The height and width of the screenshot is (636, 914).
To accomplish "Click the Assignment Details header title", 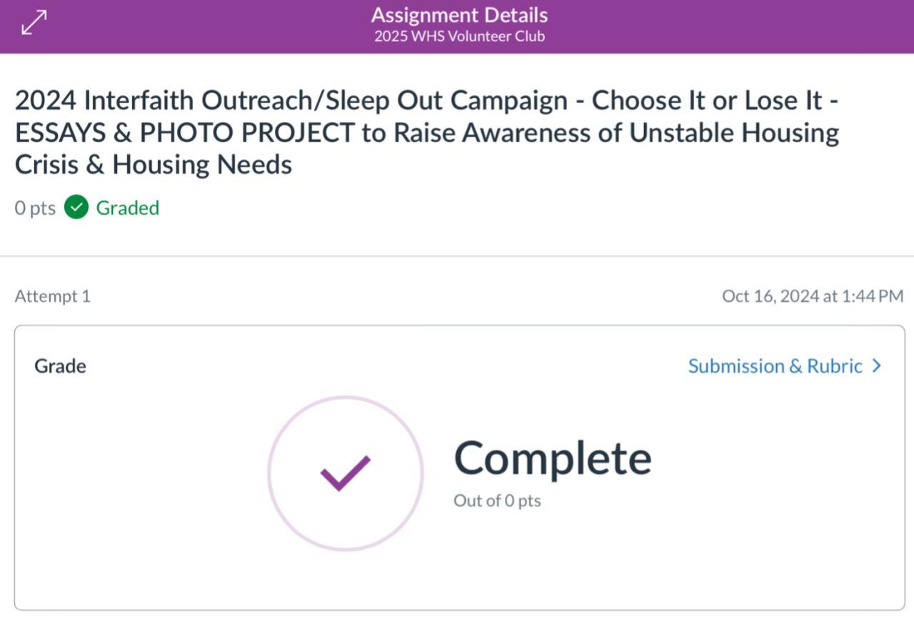I will 459,15.
